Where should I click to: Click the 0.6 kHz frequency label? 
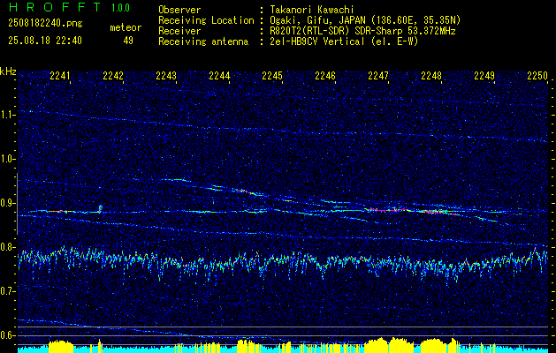pyautogui.click(x=7, y=335)
